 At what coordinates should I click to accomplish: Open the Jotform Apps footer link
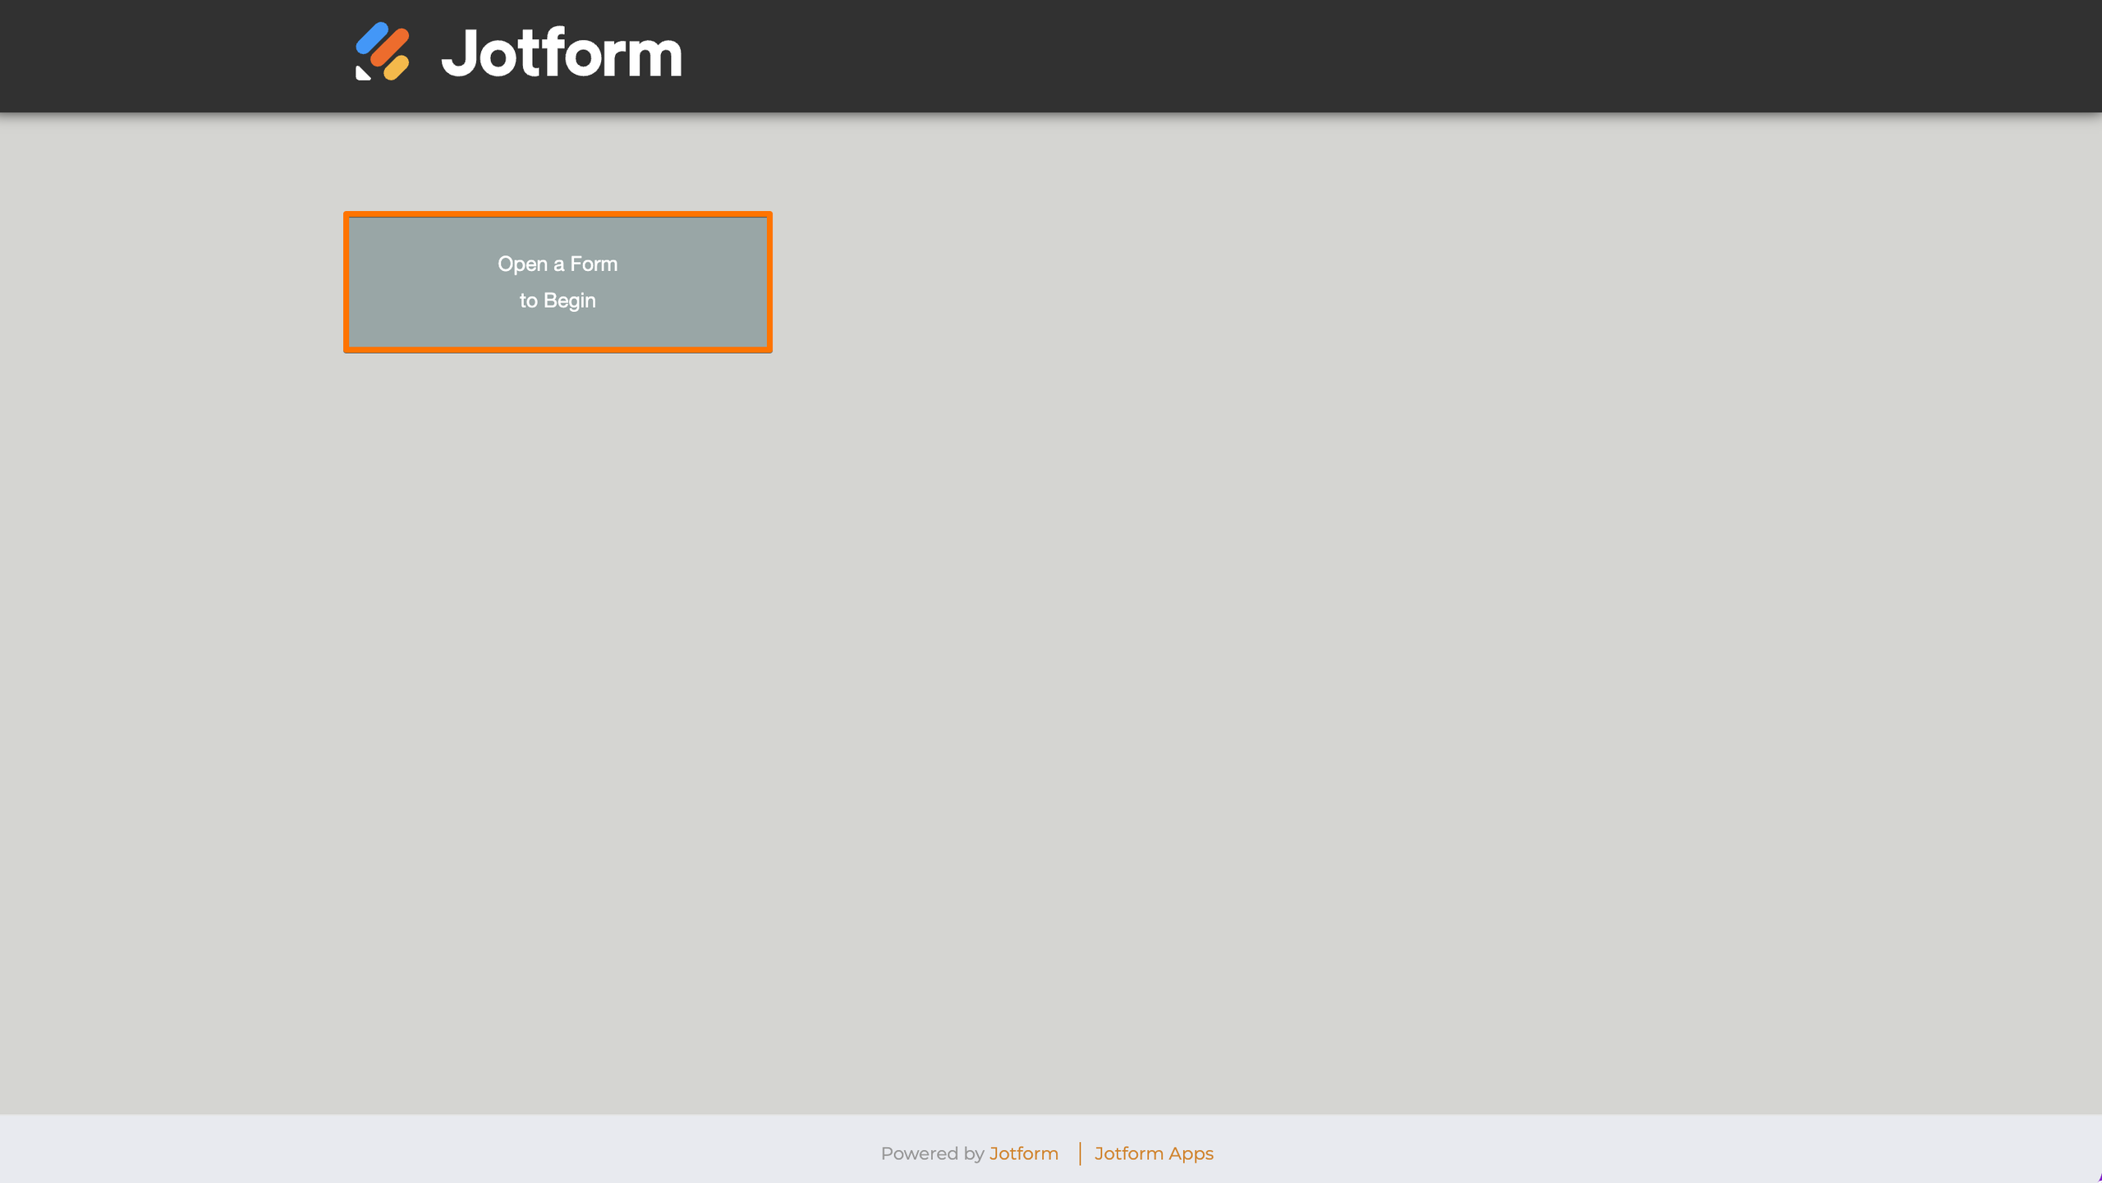(1154, 1153)
